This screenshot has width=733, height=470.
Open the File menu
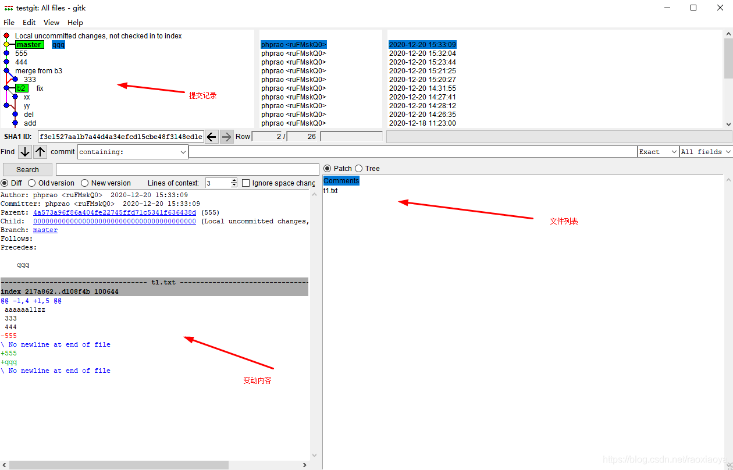(9, 22)
